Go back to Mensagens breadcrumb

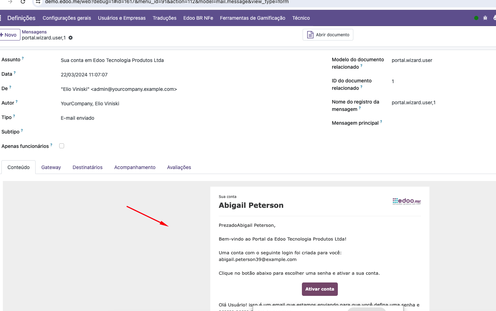(34, 32)
